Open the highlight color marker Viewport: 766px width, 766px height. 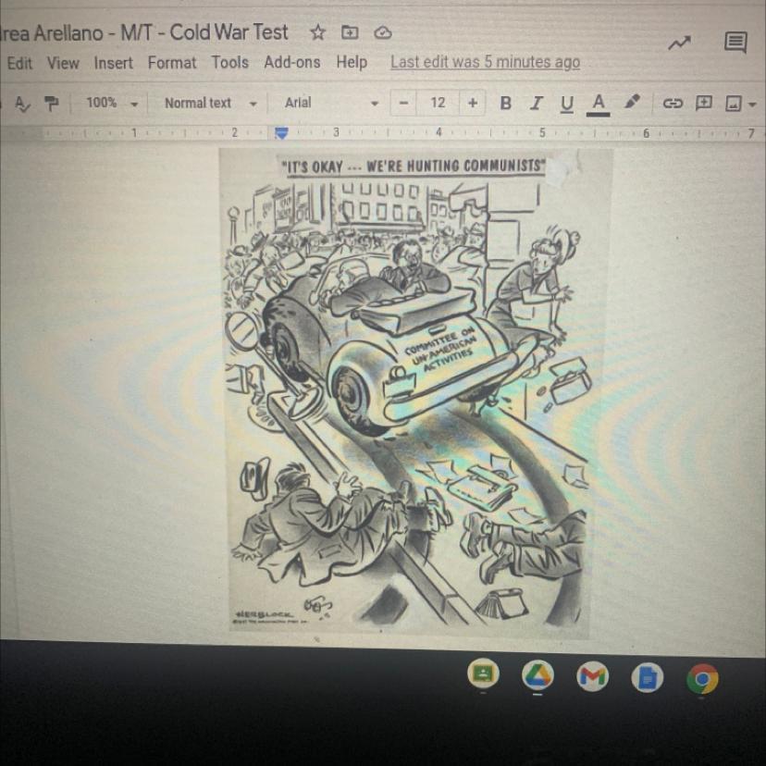632,102
